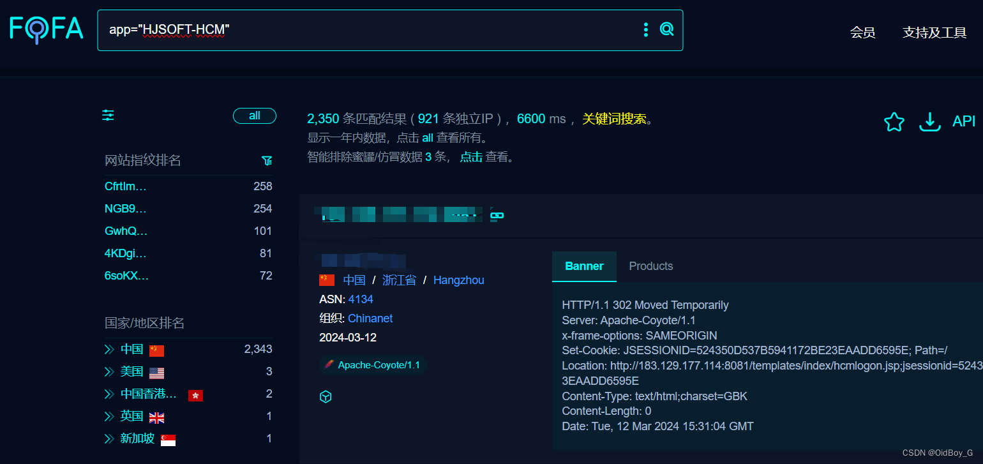Click the China flag in country ranking
This screenshot has width=983, height=464.
[156, 350]
